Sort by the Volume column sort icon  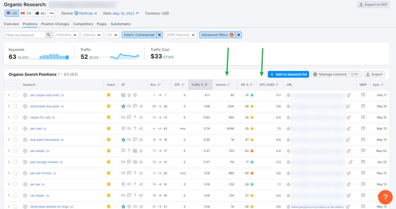click(229, 85)
